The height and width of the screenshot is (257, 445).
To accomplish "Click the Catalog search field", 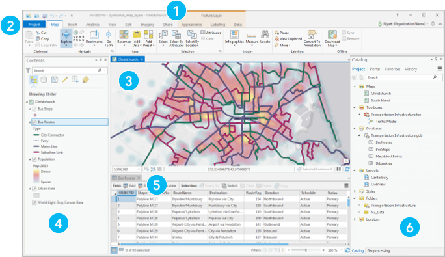I will click(x=403, y=77).
